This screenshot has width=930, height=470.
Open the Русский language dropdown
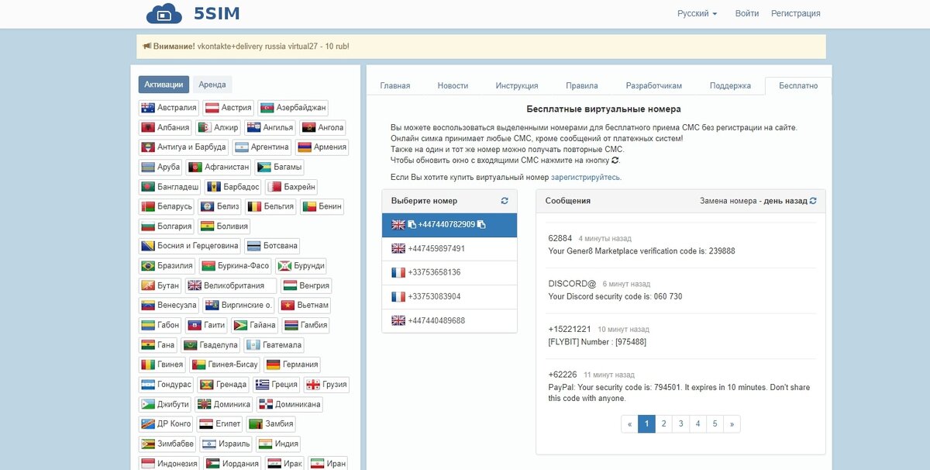(x=697, y=13)
